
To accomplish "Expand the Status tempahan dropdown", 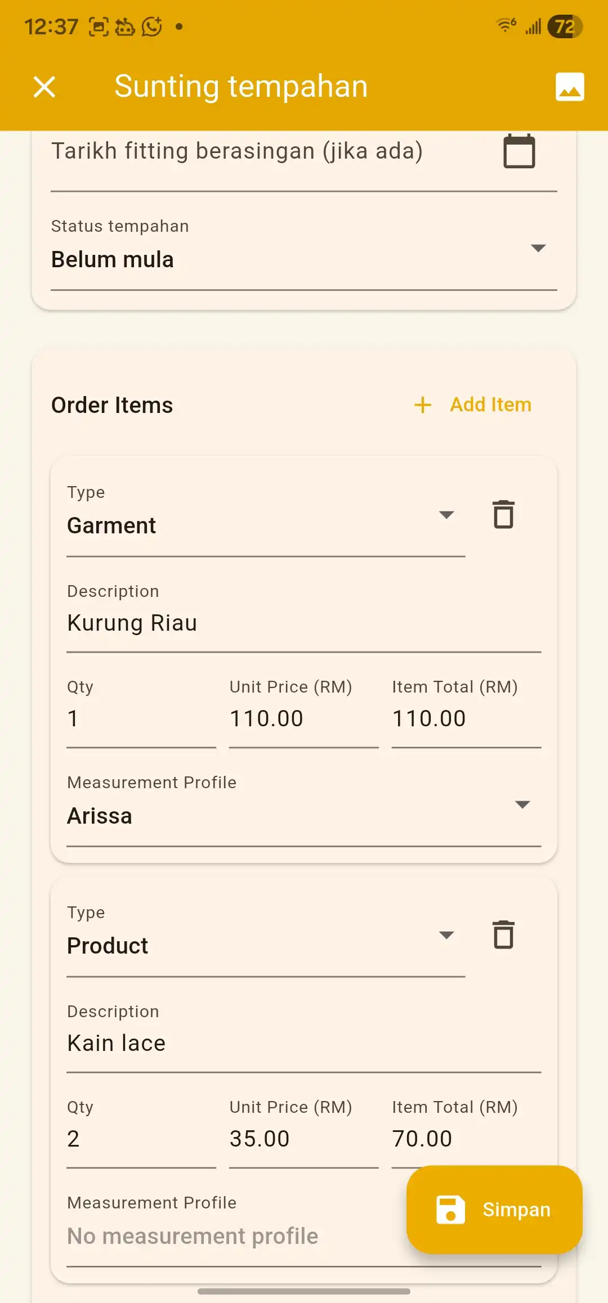I will (x=538, y=248).
